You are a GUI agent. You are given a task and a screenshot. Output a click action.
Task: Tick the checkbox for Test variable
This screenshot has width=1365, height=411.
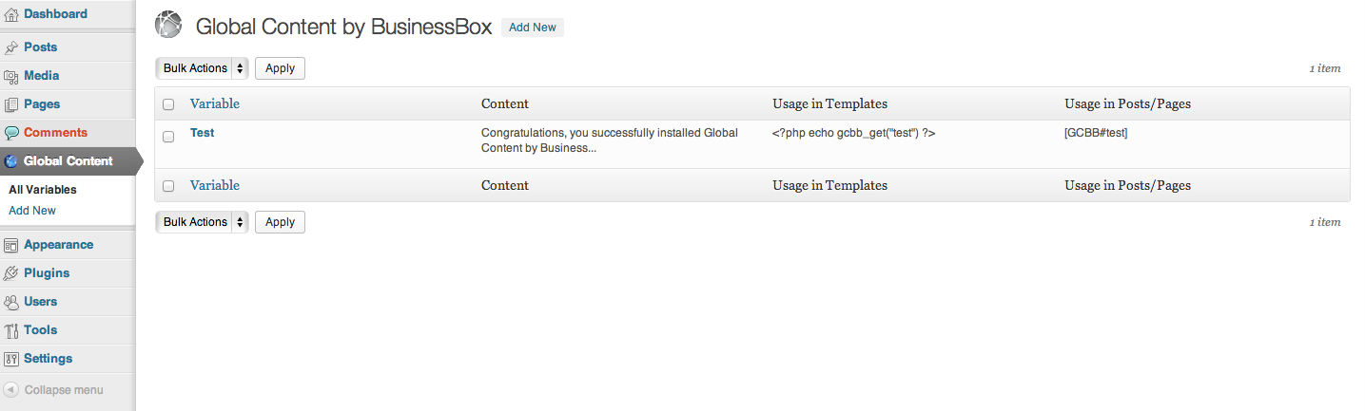pyautogui.click(x=168, y=137)
